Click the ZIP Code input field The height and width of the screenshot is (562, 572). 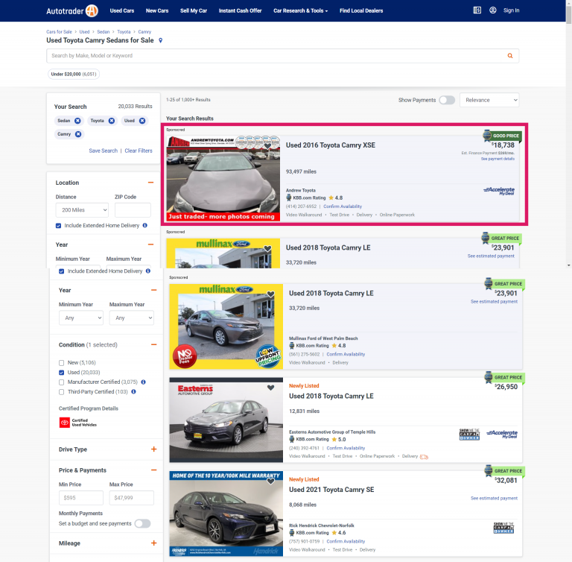pyautogui.click(x=133, y=210)
